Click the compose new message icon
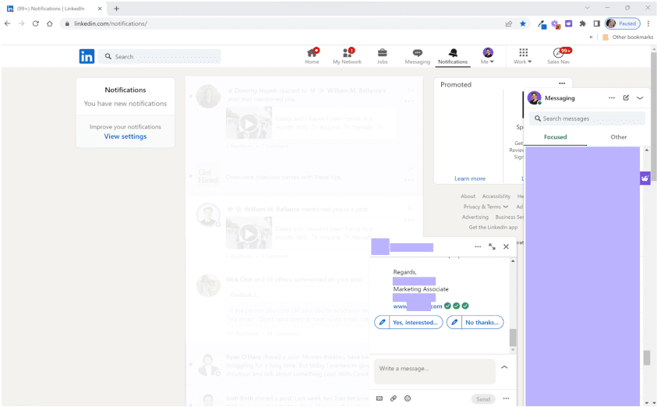 [626, 98]
